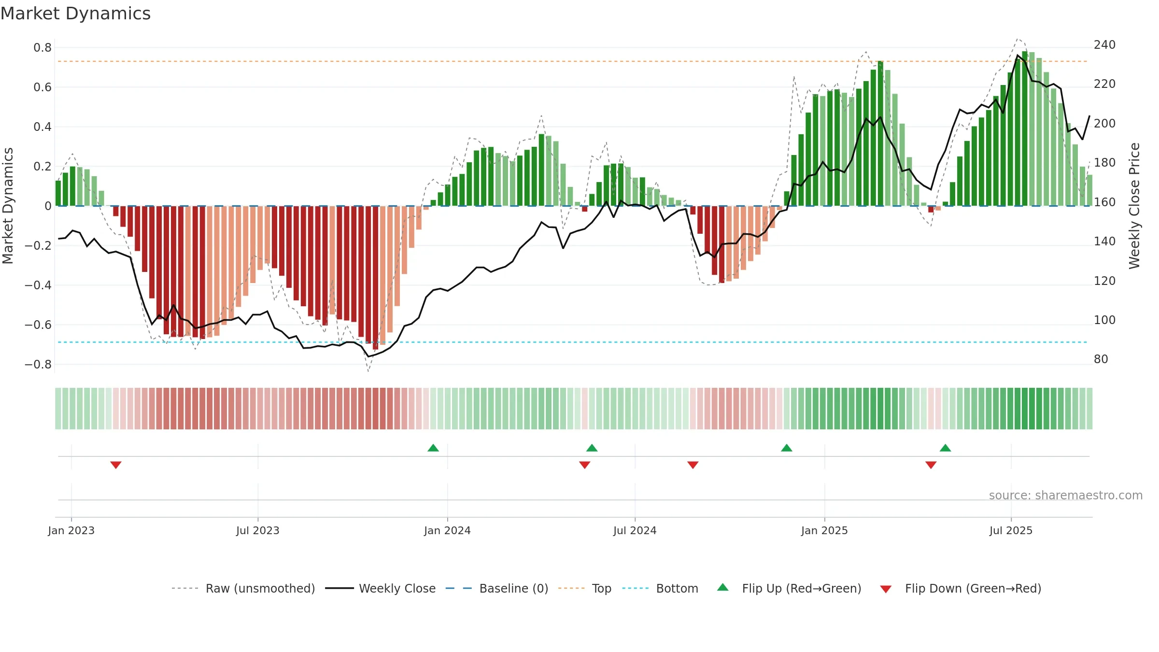Click the Jan 2024 x-axis label

point(448,530)
